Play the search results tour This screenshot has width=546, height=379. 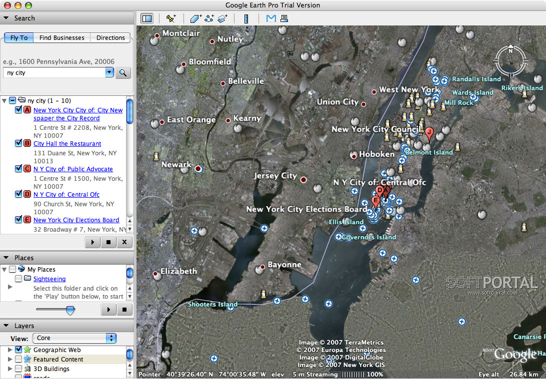click(92, 242)
